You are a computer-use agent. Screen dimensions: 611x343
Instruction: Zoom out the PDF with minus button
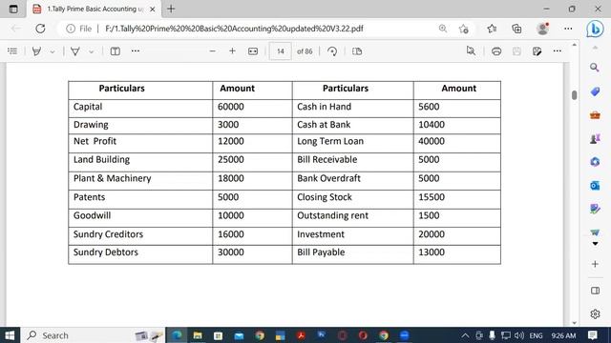212,50
